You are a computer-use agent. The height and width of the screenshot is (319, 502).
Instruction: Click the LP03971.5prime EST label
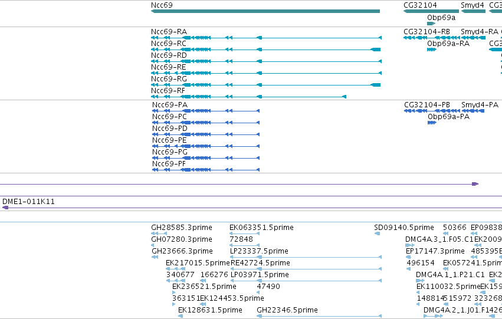[260, 275]
